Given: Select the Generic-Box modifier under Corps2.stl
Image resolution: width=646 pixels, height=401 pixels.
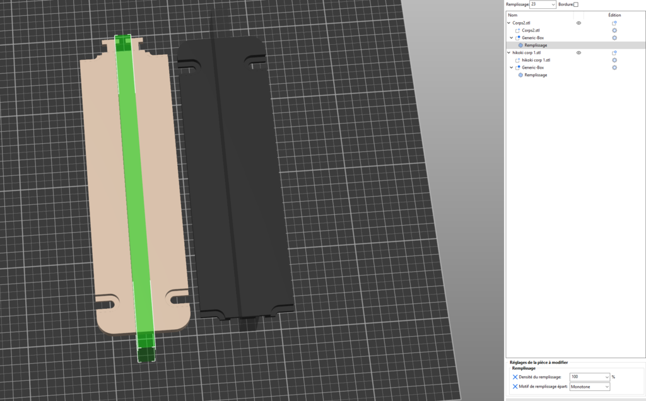Looking at the screenshot, I should click(532, 38).
